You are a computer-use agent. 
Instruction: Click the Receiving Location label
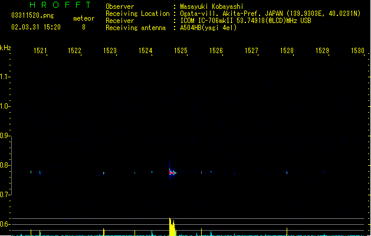(x=137, y=14)
